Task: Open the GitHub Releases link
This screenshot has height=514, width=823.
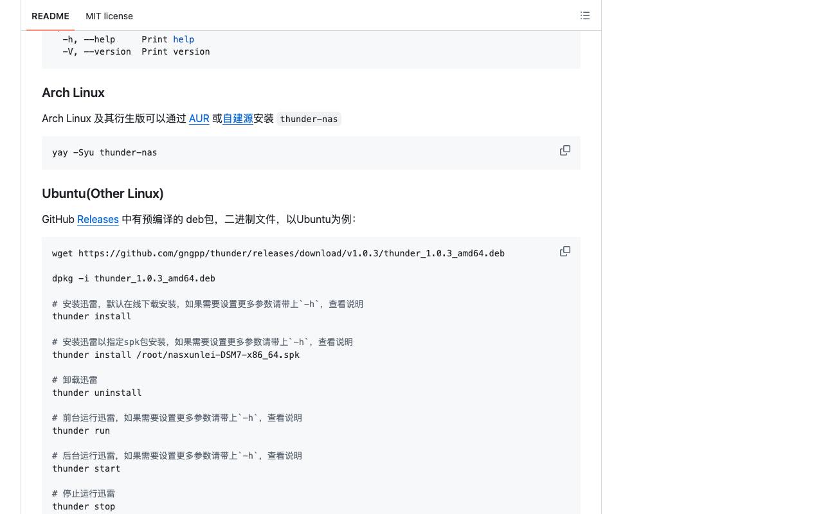Action: (x=98, y=219)
